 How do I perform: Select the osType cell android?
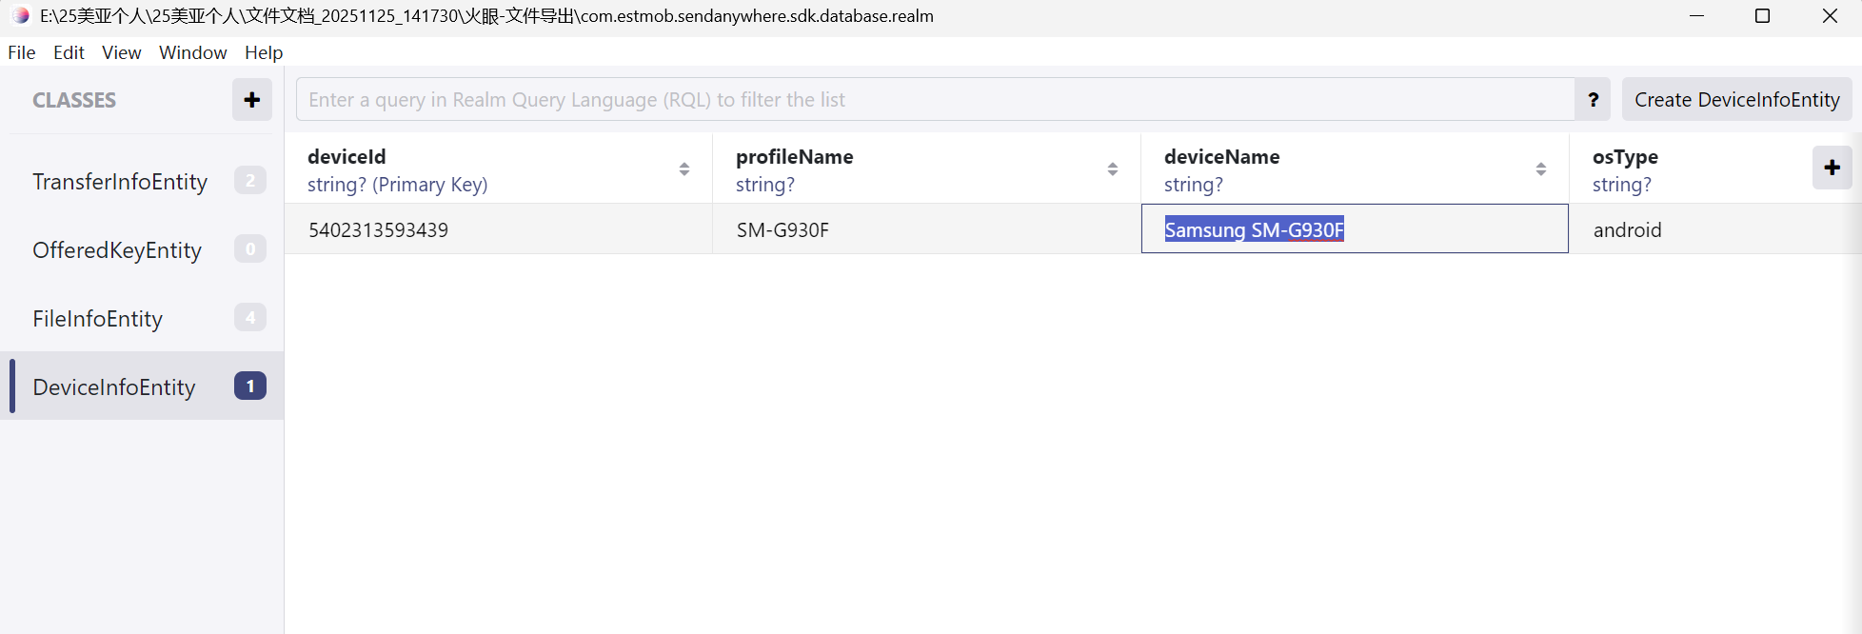[1715, 229]
